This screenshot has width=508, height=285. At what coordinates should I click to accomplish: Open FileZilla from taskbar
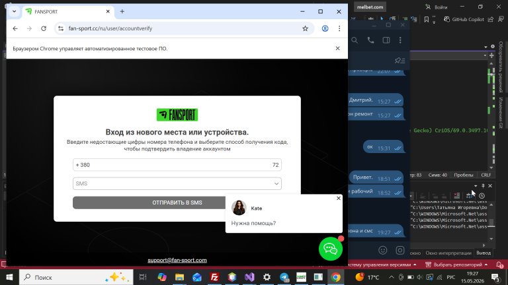[214, 277]
